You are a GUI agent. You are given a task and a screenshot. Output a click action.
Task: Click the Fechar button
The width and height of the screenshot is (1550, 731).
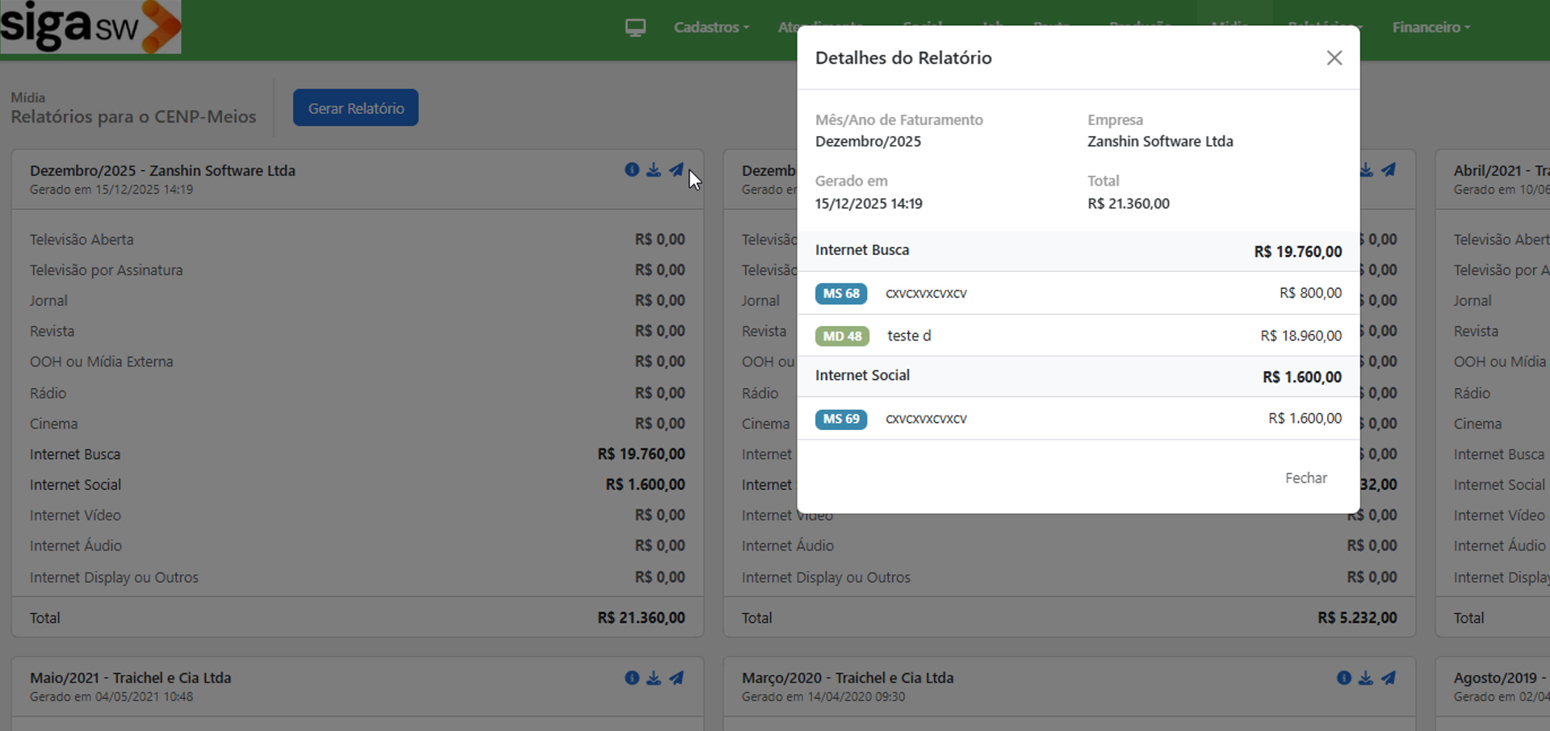pos(1305,478)
